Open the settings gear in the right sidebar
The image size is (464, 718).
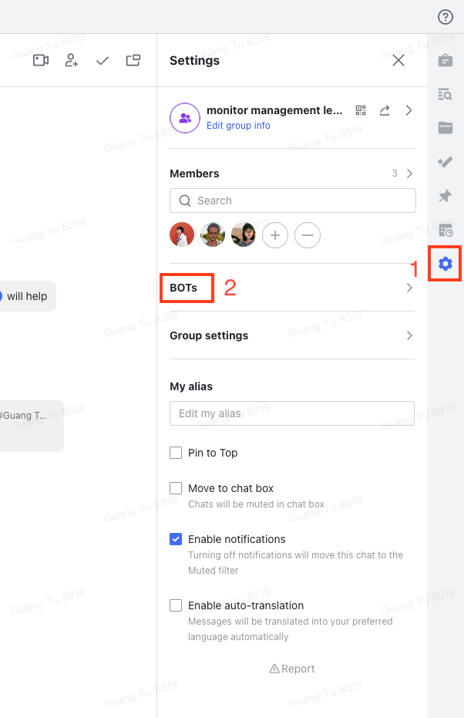click(x=446, y=263)
